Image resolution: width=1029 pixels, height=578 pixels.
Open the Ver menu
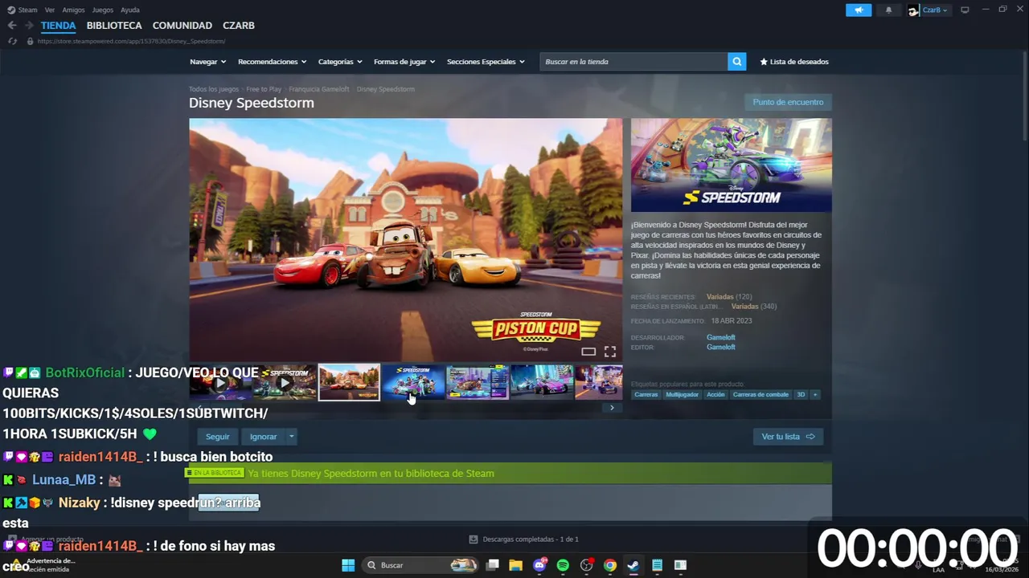pos(50,10)
